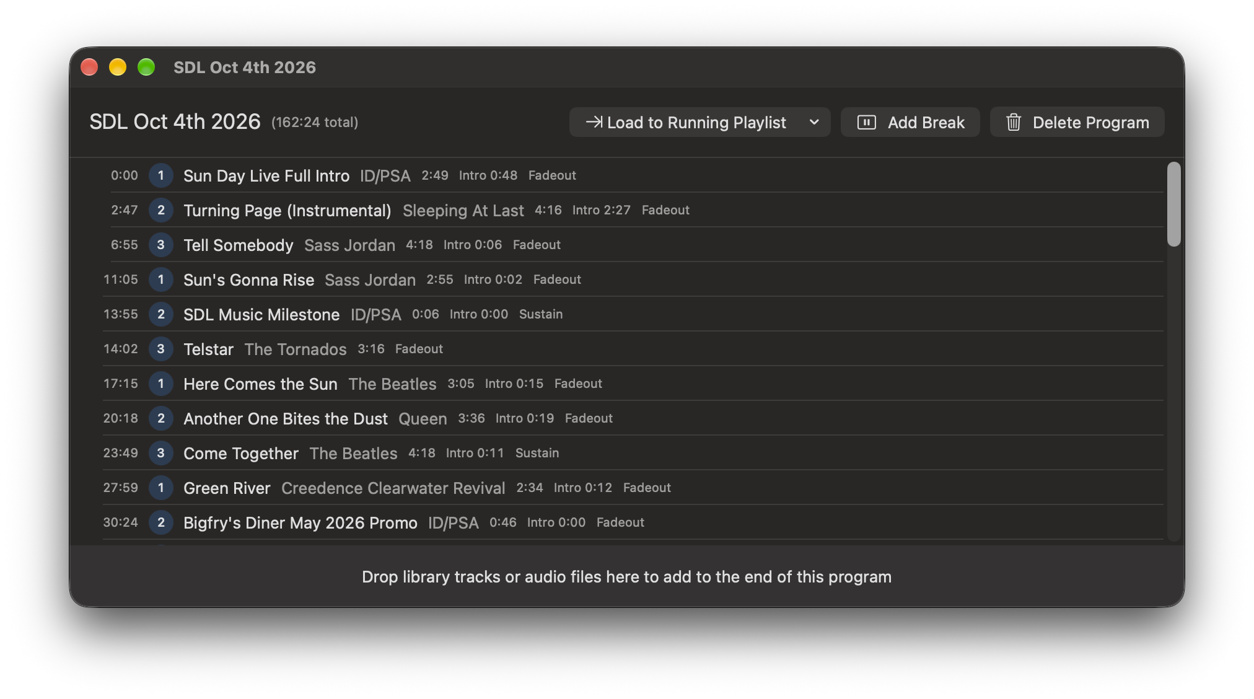Screen dimensions: 1254x699
Task: Click the SDL Oct 4th 2026 program heading
Action: coord(175,121)
